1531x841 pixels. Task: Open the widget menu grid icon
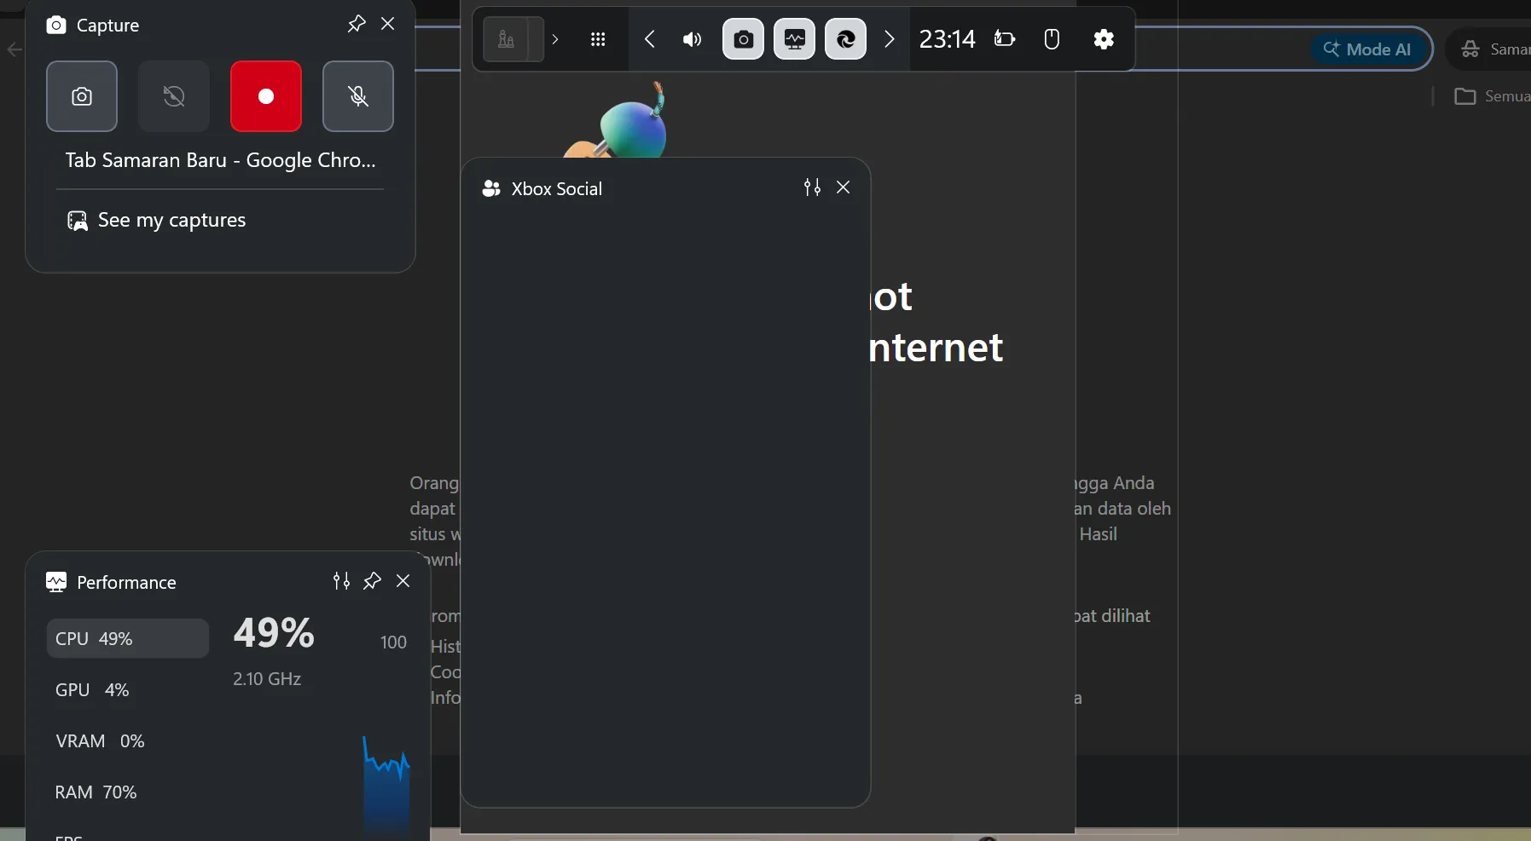[598, 39]
